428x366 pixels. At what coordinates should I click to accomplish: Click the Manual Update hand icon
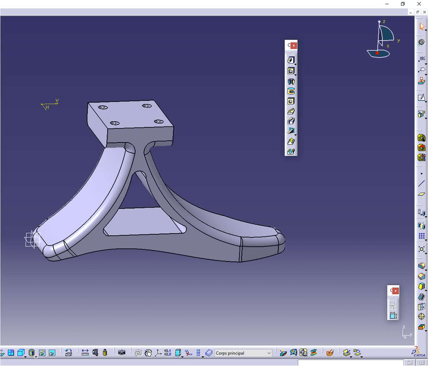(148, 353)
